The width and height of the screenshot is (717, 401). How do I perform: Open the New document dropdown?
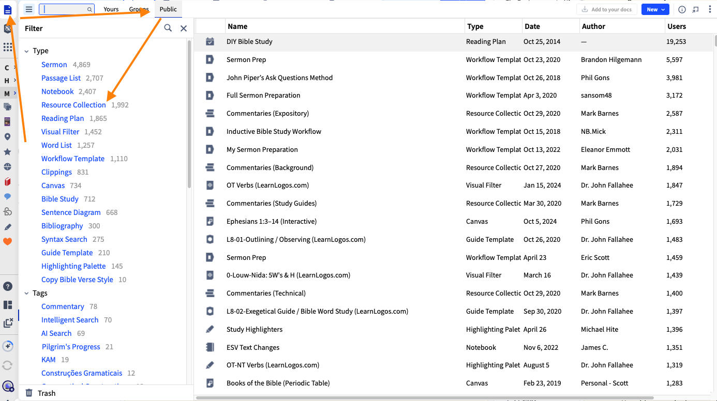tap(655, 9)
